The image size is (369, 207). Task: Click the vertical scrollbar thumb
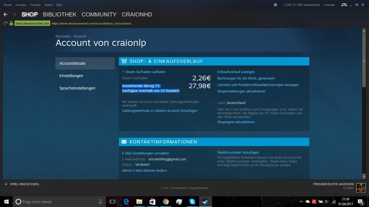click(364, 61)
